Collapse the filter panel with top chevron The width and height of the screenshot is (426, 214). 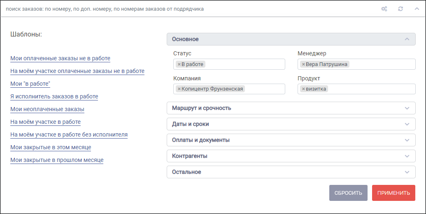point(417,9)
